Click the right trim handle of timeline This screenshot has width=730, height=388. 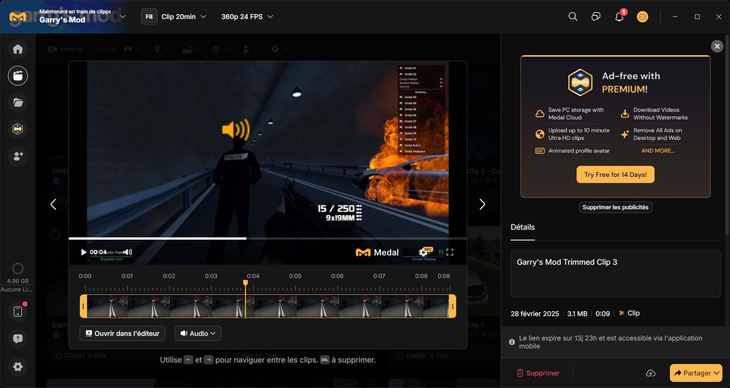452,306
